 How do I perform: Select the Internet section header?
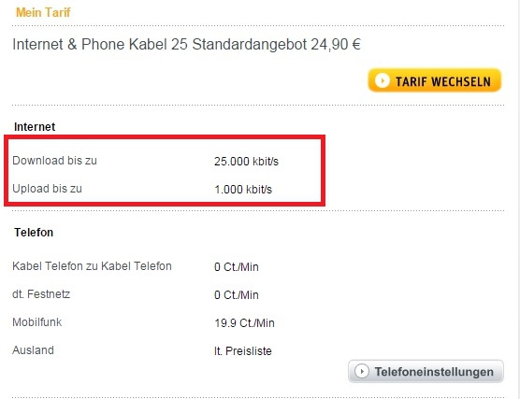35,126
